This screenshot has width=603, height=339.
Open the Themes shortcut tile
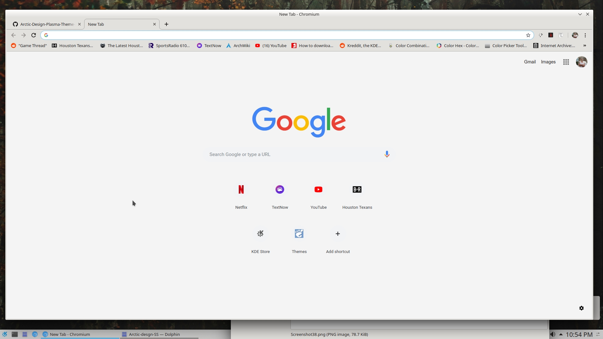[x=299, y=240]
